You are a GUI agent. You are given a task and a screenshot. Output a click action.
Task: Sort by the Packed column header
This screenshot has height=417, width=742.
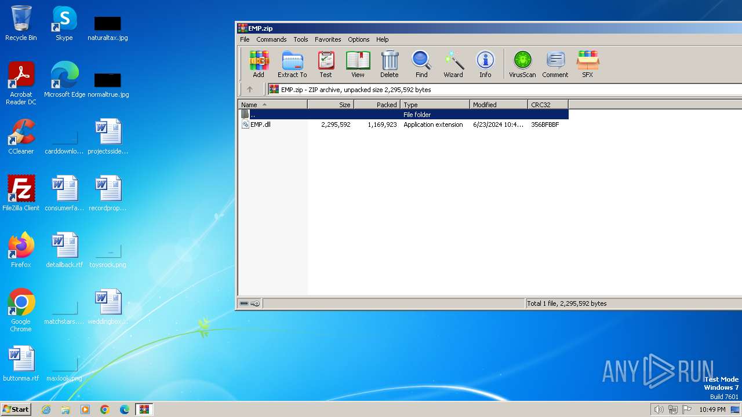[x=377, y=105]
